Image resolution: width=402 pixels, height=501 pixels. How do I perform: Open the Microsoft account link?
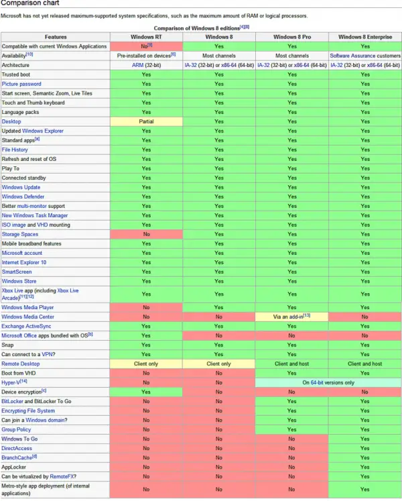pyautogui.click(x=21, y=253)
